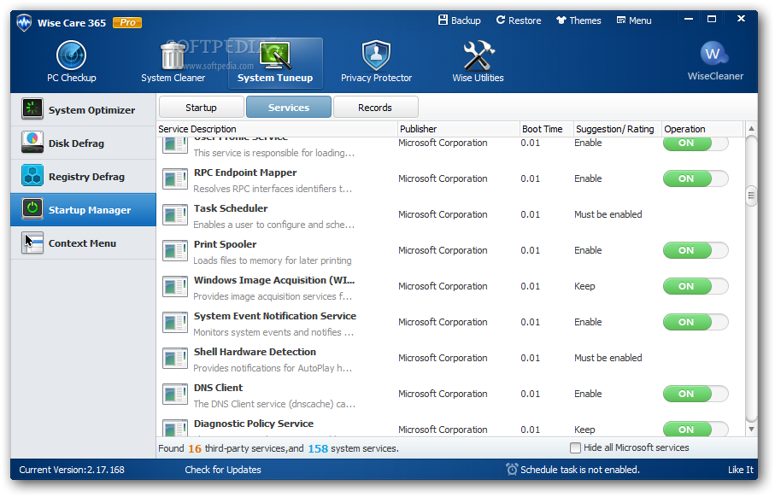The height and width of the screenshot is (497, 775).
Task: Click the Wise Care 365 app logo
Action: click(x=24, y=23)
